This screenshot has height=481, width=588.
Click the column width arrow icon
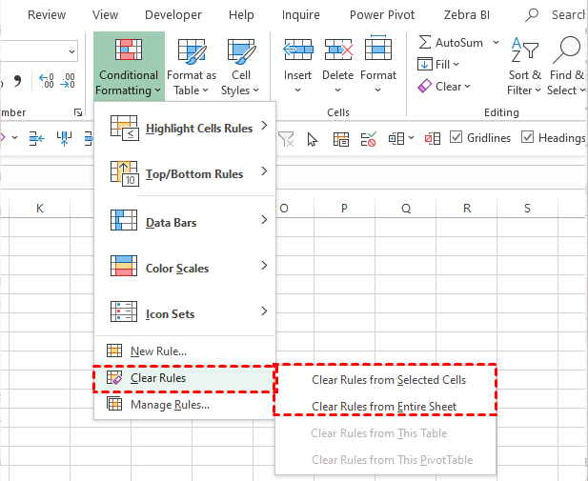(x=64, y=138)
